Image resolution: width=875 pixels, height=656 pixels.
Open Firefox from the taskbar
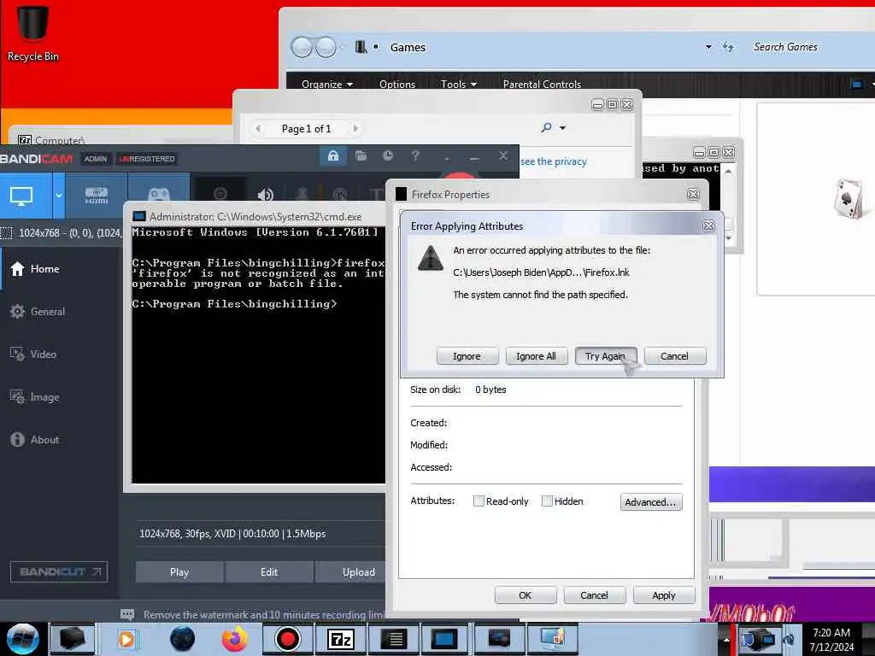(x=235, y=639)
